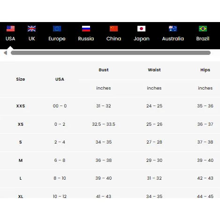Click the Hips column header

[205, 70]
